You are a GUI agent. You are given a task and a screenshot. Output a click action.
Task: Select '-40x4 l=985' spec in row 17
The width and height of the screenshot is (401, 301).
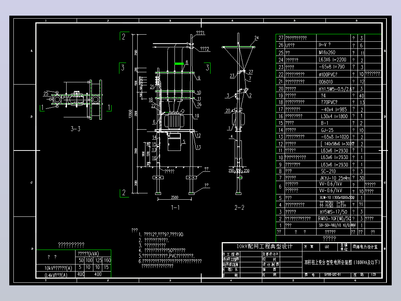334,110
